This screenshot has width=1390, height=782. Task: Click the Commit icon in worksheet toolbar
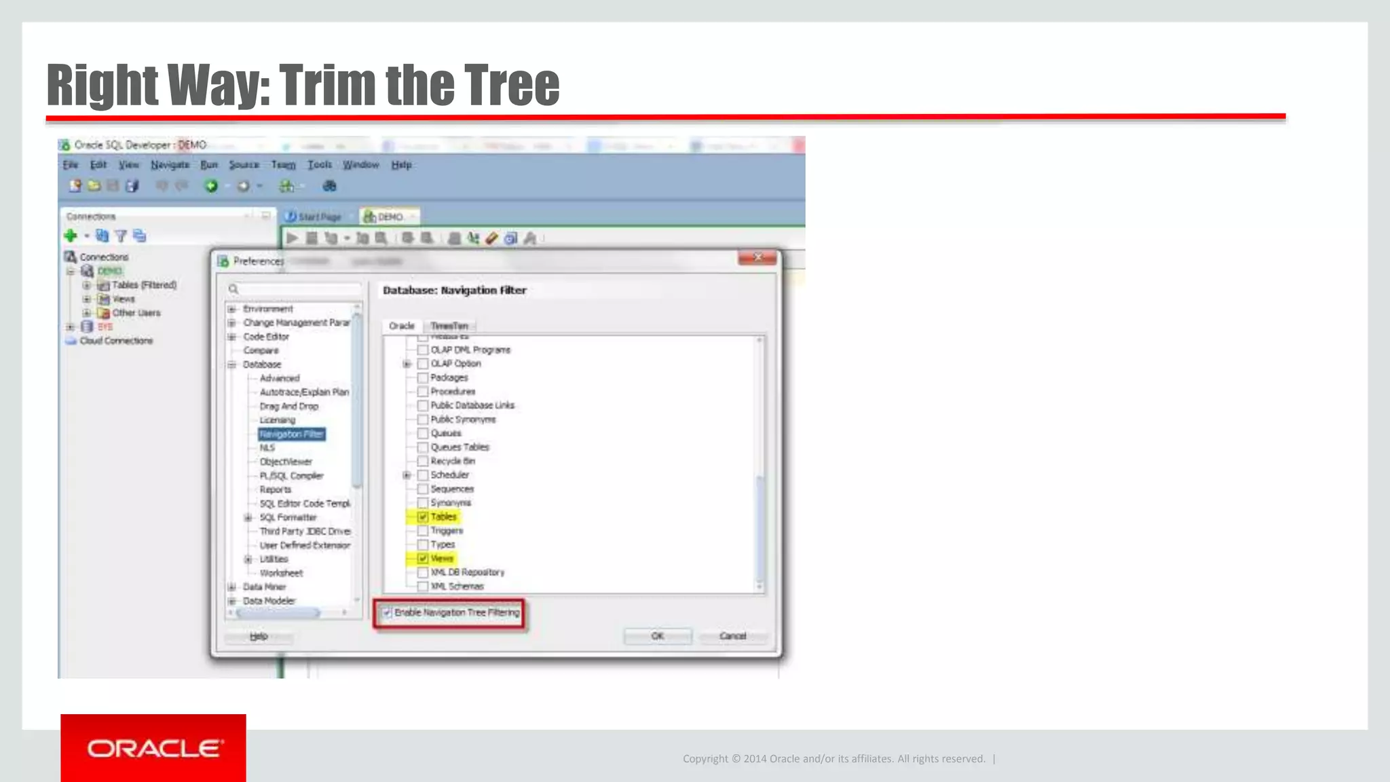(x=407, y=238)
